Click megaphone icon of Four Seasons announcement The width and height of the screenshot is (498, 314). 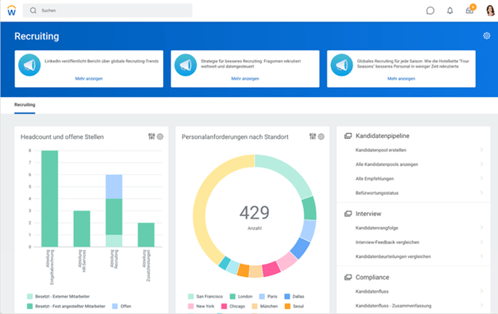click(342, 65)
